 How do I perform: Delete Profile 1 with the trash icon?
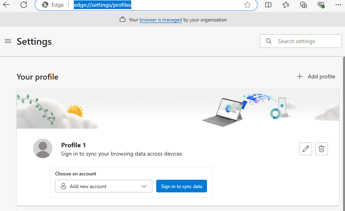tap(322, 149)
